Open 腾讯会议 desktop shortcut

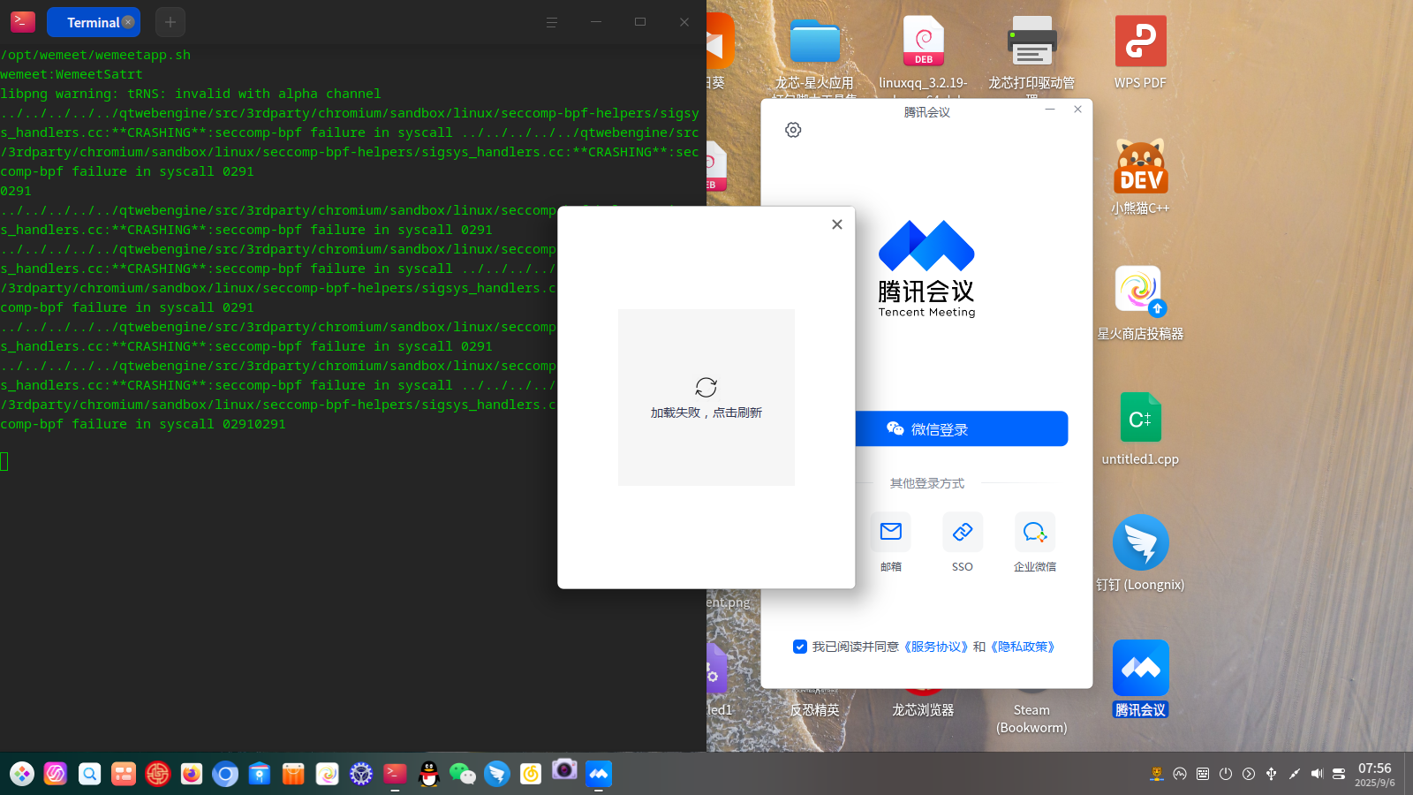coord(1140,678)
